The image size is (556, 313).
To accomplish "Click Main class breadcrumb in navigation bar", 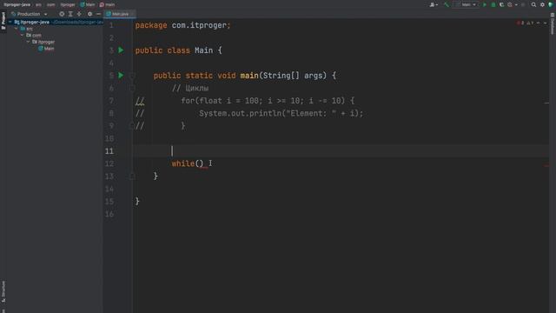I will point(88,4).
